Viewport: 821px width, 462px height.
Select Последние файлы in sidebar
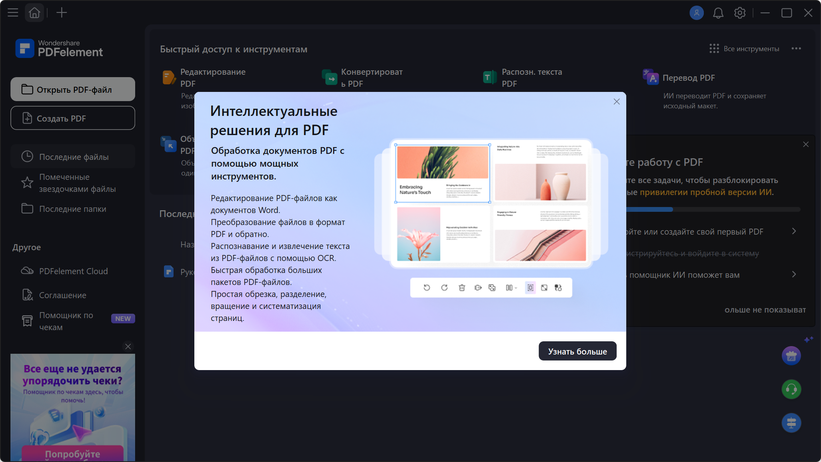(x=73, y=157)
